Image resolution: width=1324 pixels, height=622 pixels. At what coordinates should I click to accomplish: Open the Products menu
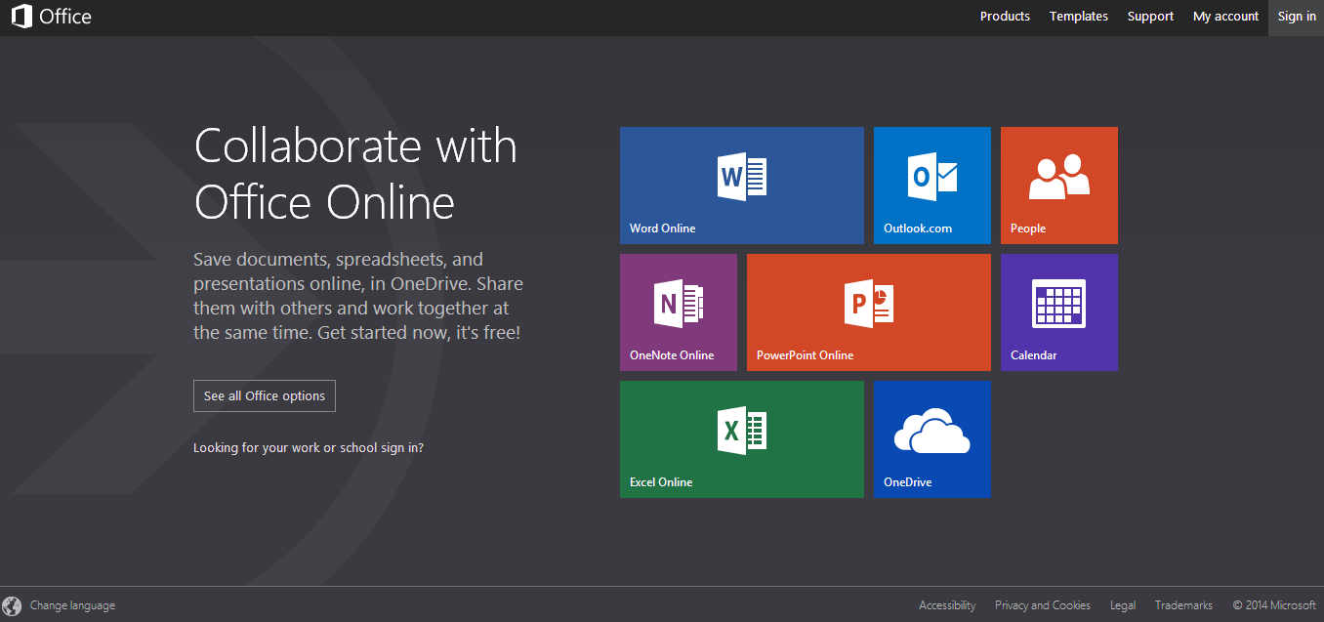(x=1005, y=17)
